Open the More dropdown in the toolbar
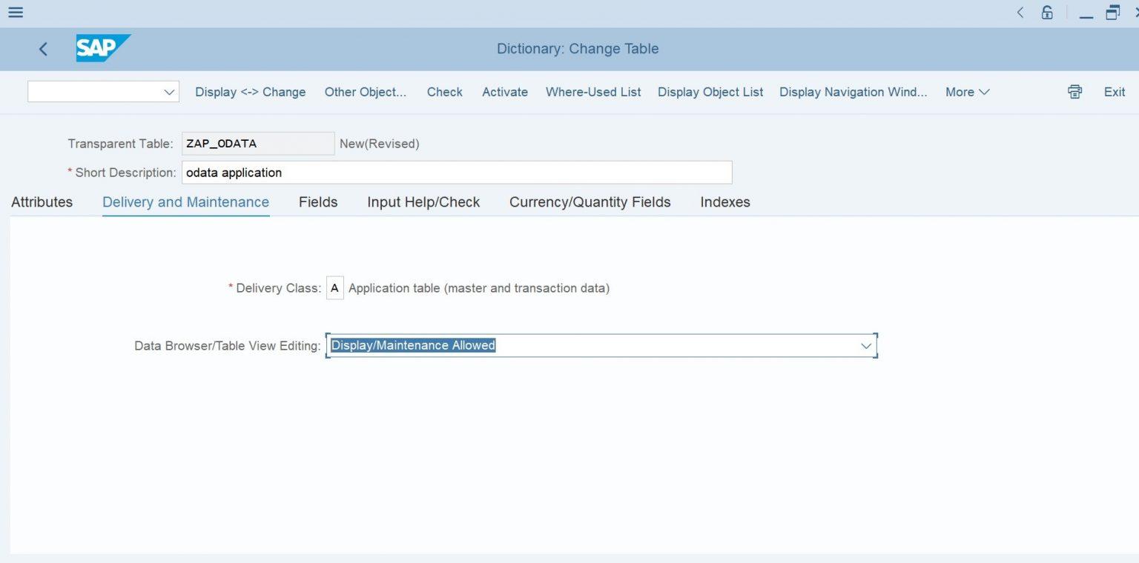This screenshot has width=1139, height=563. pos(966,92)
